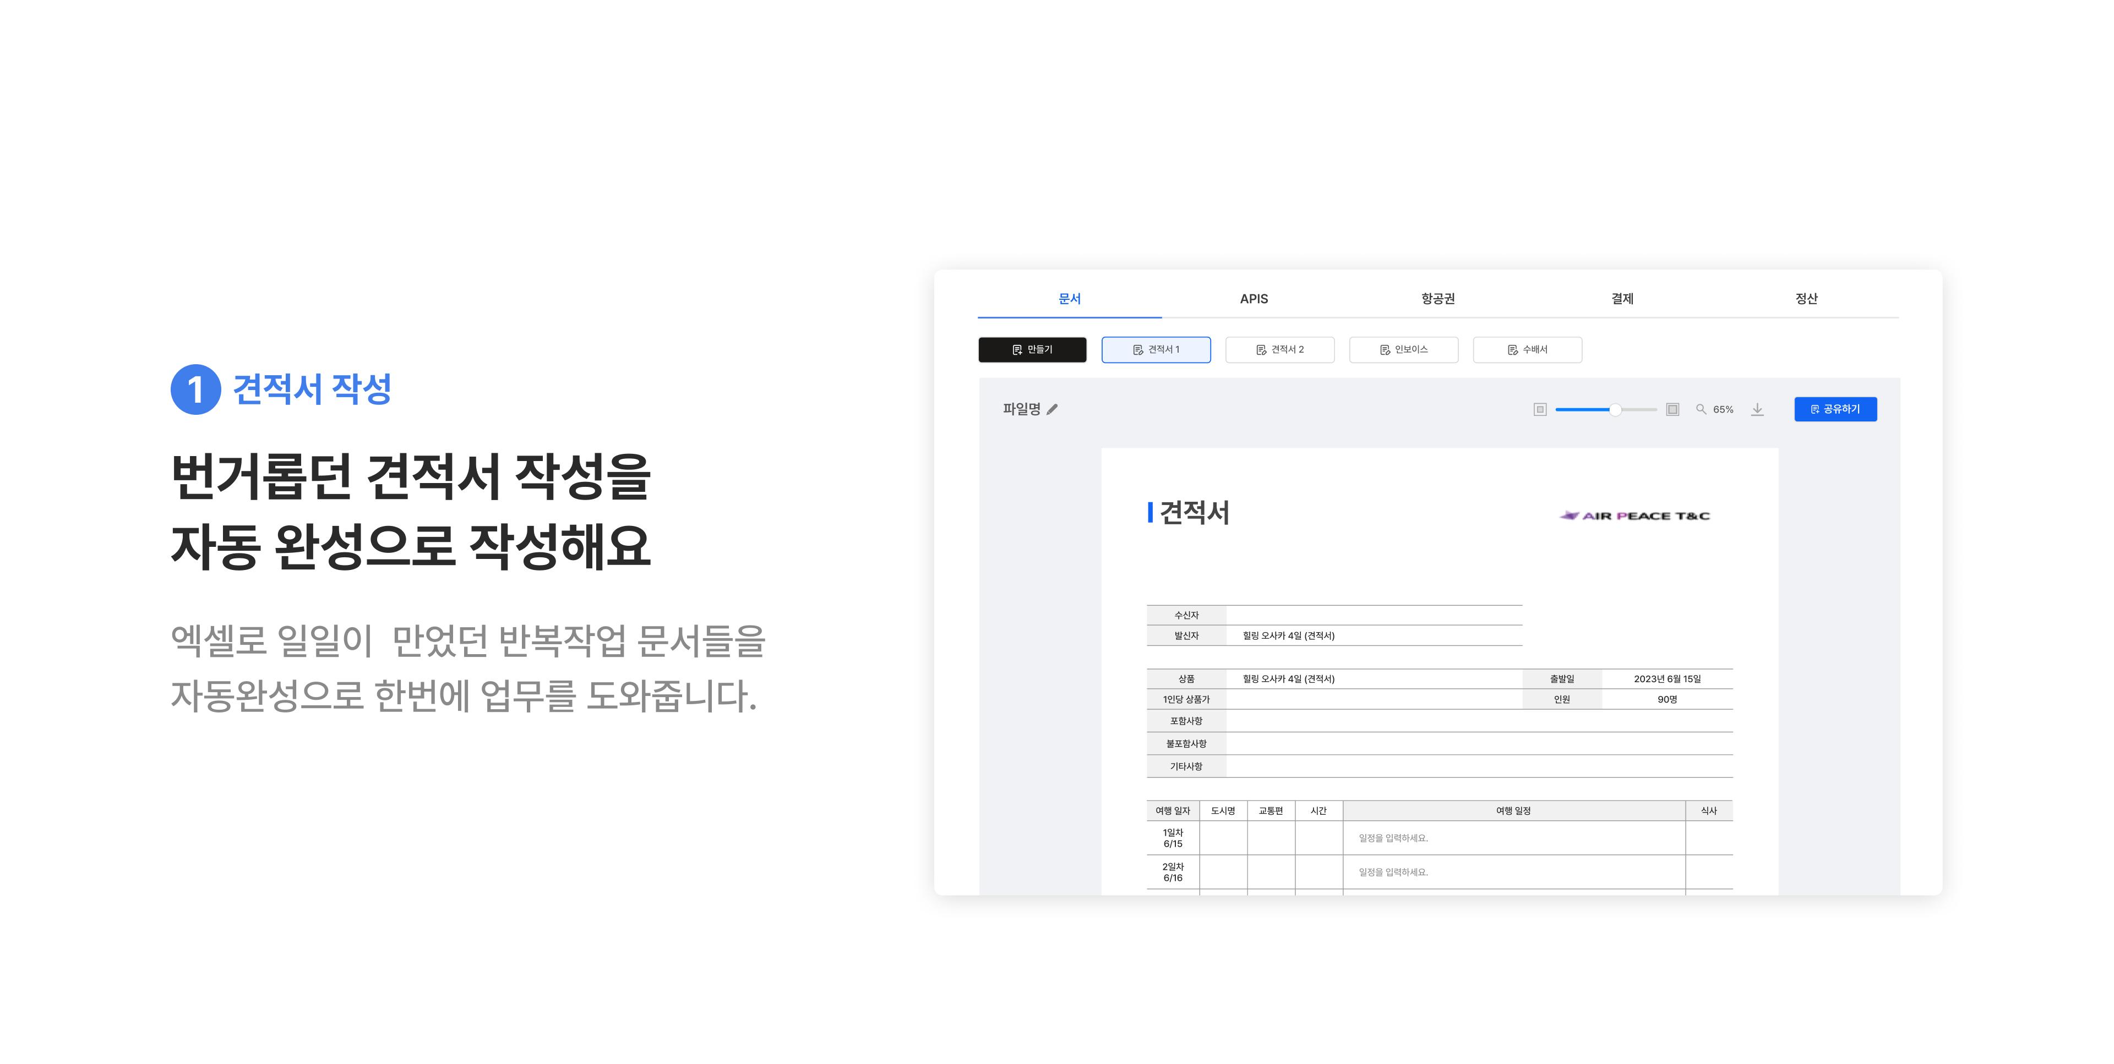This screenshot has height=1064, width=2114.
Task: Open the 항공권 top tab
Action: 1438,299
